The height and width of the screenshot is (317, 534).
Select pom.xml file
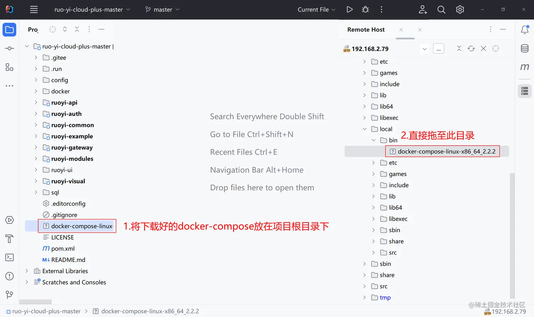[59, 249]
